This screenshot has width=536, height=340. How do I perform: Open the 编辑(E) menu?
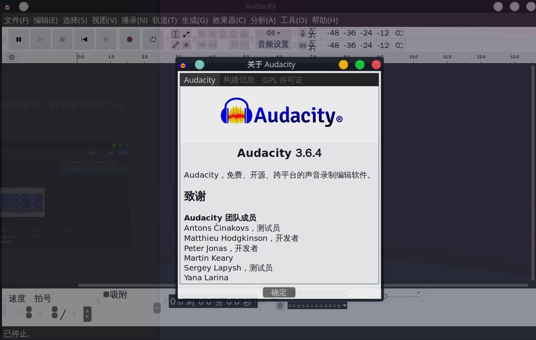[x=45, y=20]
